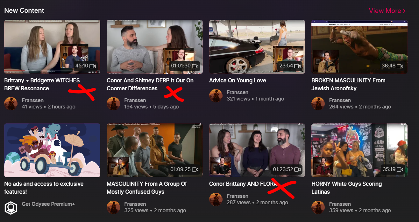The width and height of the screenshot is (419, 222).
Task: Click the text 194 views • 5 days ago
Action: 152,107
